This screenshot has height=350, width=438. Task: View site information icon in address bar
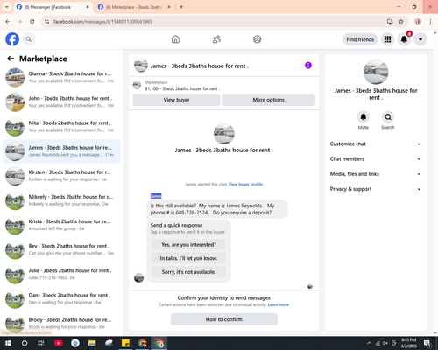pos(46,21)
